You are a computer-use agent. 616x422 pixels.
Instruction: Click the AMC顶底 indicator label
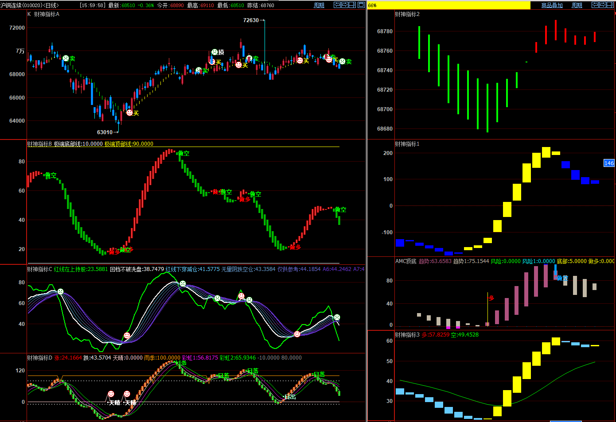[x=405, y=261]
